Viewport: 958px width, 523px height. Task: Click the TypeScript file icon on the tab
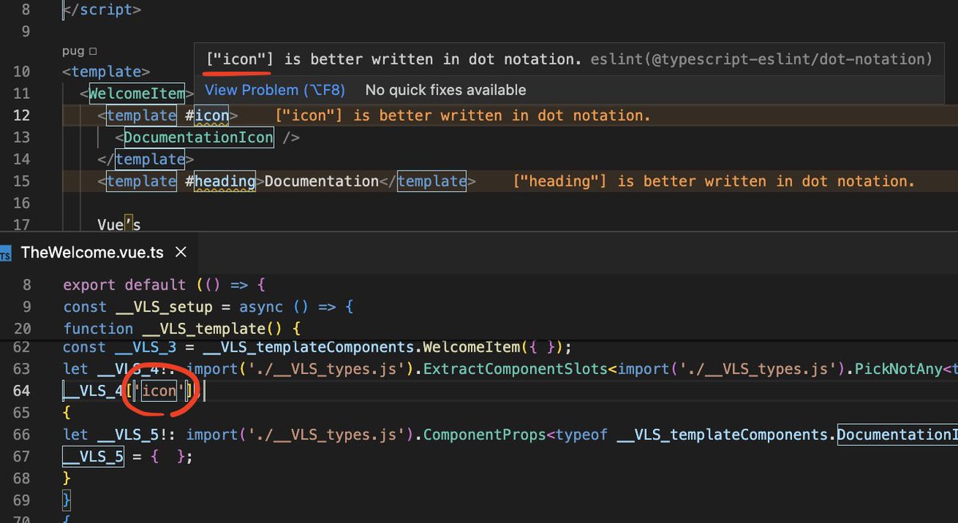point(8,253)
